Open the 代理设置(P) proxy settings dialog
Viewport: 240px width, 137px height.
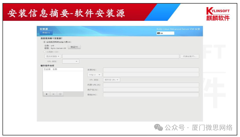[190, 56]
